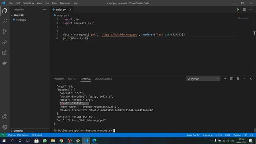Image resolution: width=256 pixels, height=144 pixels.
Task: Open the Docker view in activity bar
Action: (5, 63)
